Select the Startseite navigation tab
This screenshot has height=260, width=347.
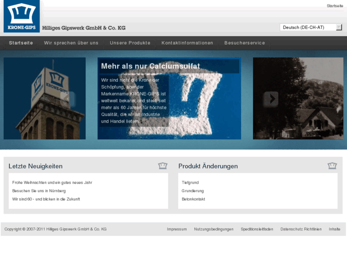click(x=21, y=43)
